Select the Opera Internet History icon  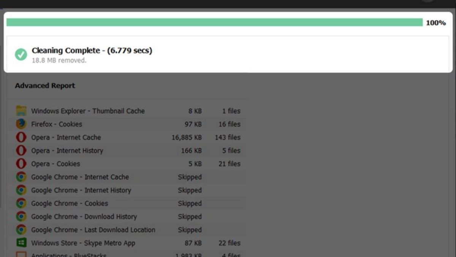click(21, 150)
